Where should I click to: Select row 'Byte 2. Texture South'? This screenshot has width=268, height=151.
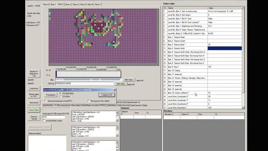pos(203,41)
